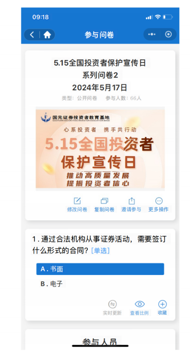Click the 邀请参与 text label

click(131, 209)
